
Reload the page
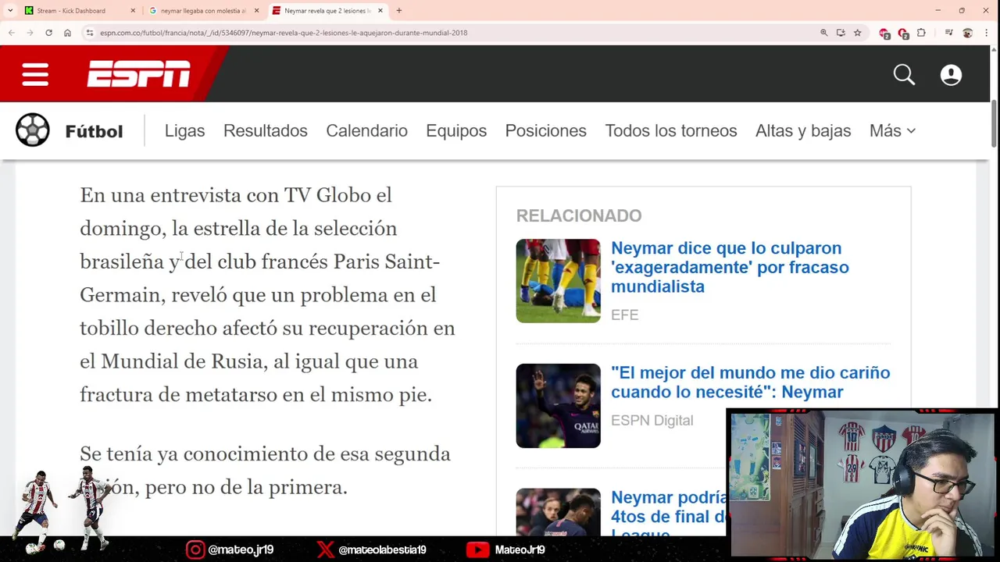(48, 33)
